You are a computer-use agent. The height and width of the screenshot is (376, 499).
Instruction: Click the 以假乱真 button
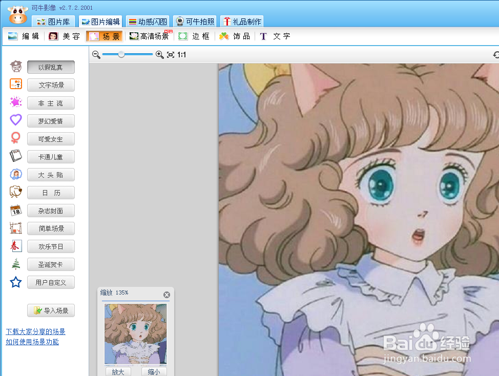click(51, 67)
